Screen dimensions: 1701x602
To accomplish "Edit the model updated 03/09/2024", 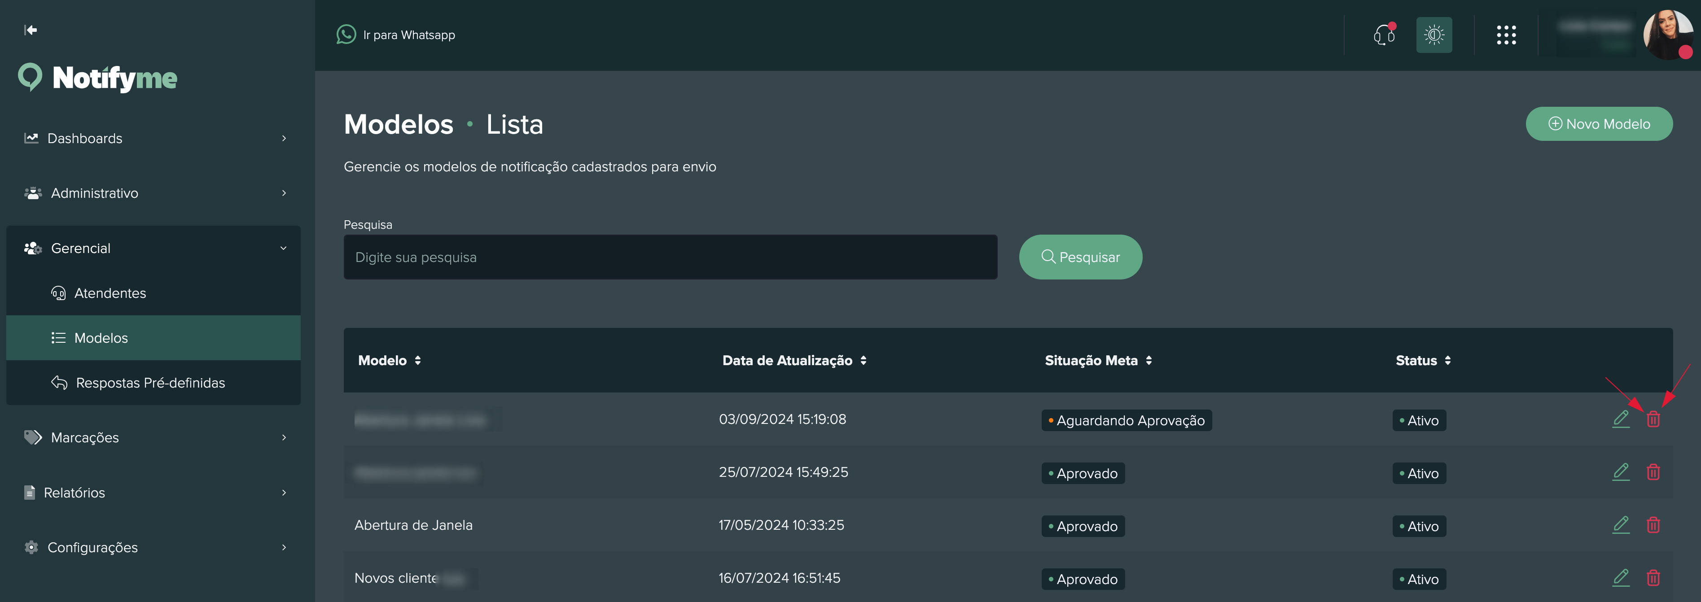I will [x=1621, y=419].
